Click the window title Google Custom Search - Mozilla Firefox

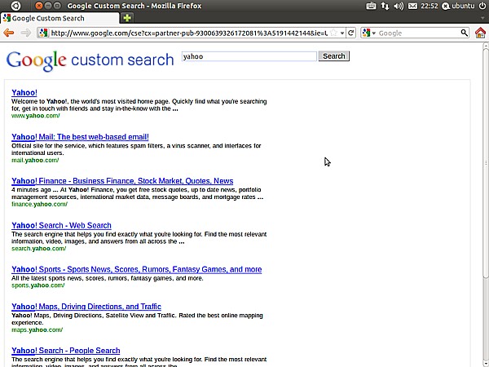tap(134, 6)
